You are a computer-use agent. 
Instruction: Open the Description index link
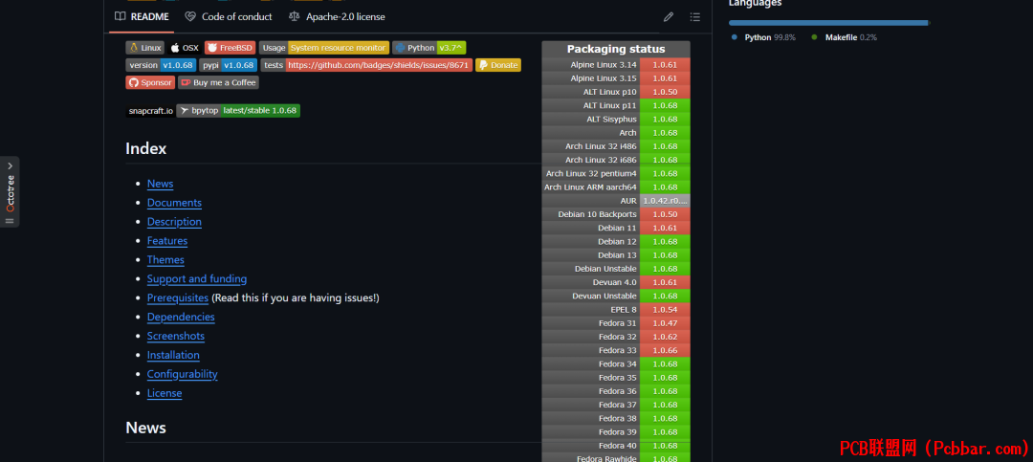(x=174, y=222)
